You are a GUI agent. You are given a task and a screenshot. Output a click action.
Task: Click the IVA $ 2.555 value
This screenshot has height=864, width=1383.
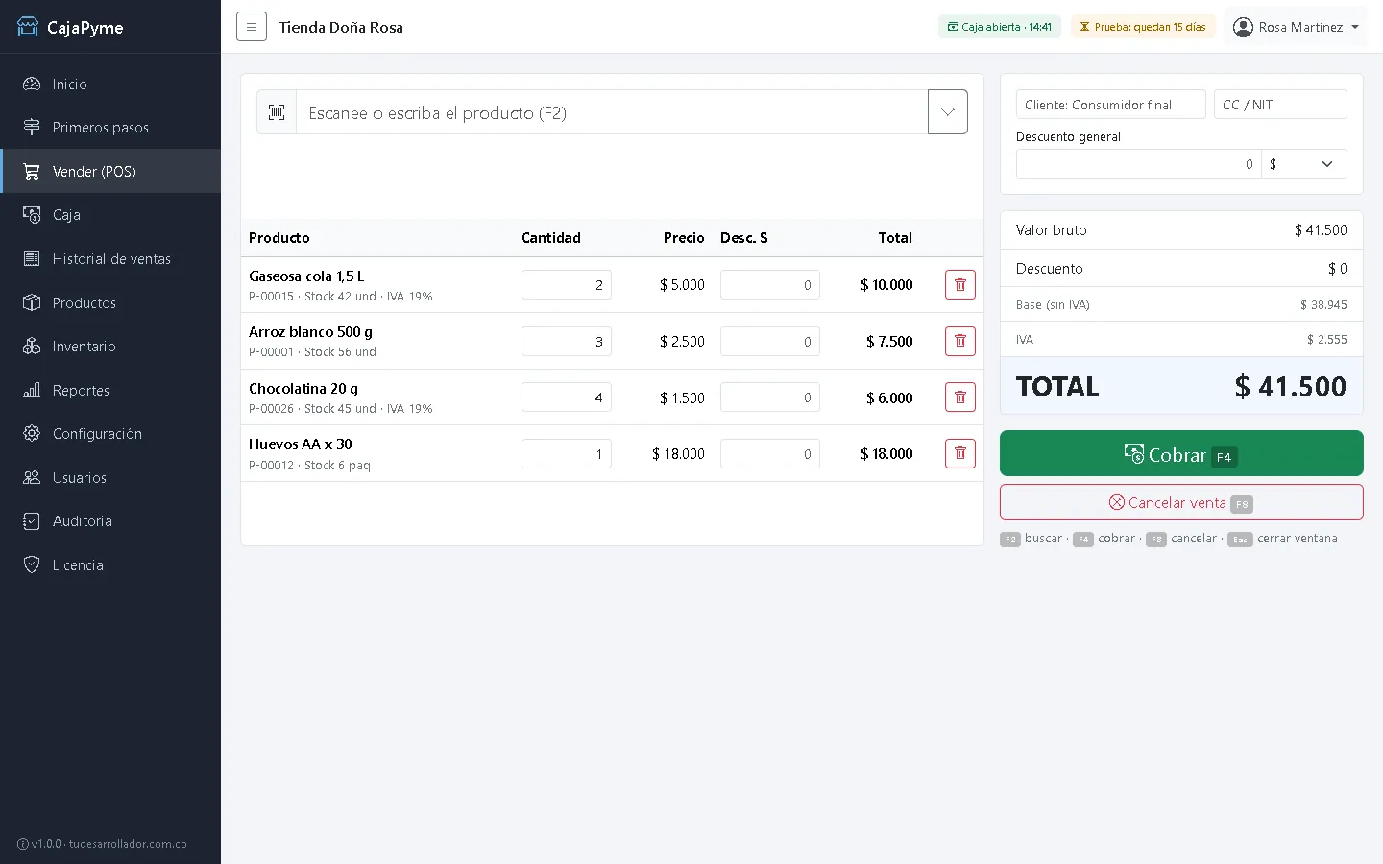1326,340
